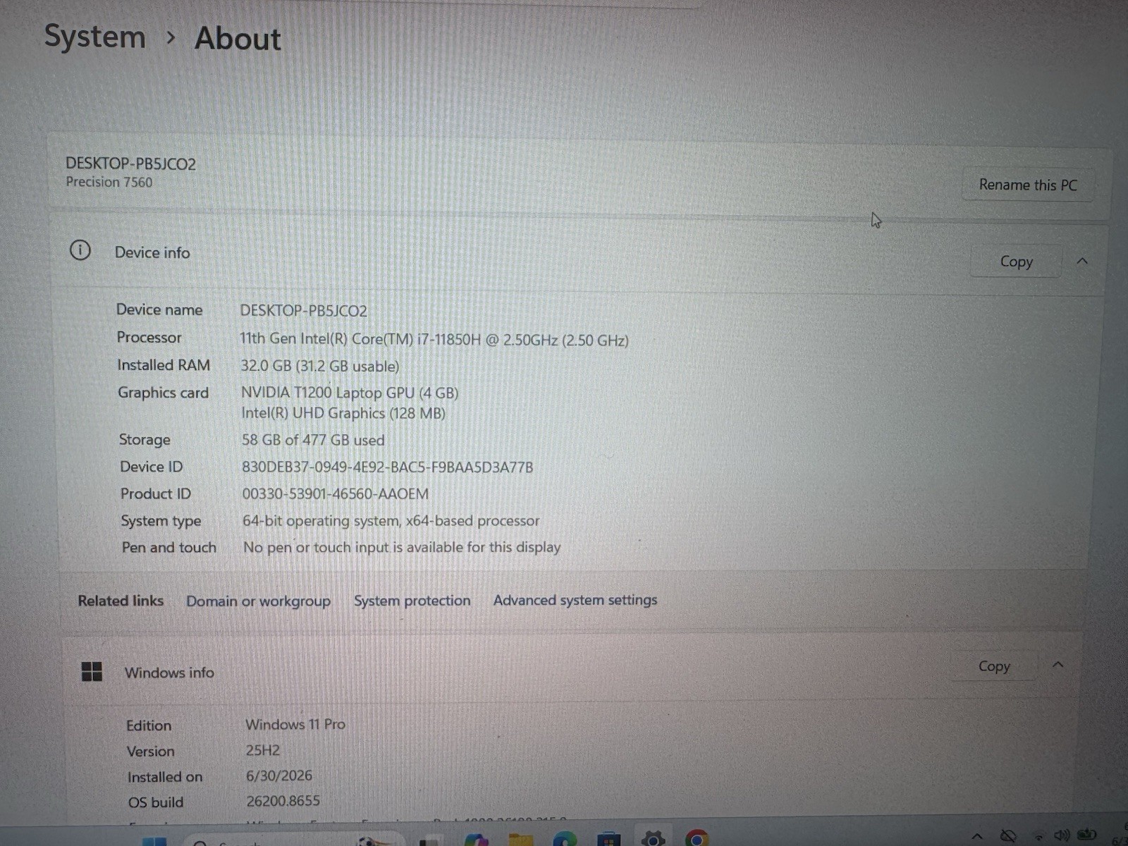Viewport: 1128px width, 846px height.
Task: Select processor value '11th Gen Intel(R) Core(TM) i7-11850H'
Action: (x=360, y=339)
